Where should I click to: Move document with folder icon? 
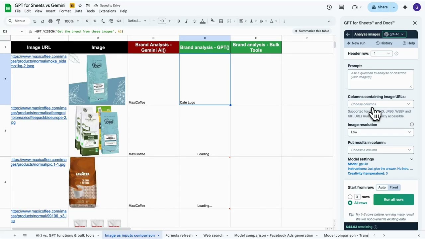[x=88, y=6]
